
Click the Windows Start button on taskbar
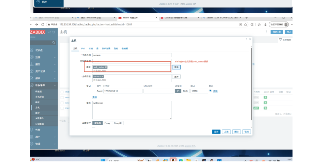(x=103, y=160)
